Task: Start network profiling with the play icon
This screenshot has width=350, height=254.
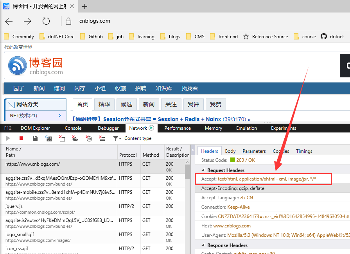Action: point(8,138)
